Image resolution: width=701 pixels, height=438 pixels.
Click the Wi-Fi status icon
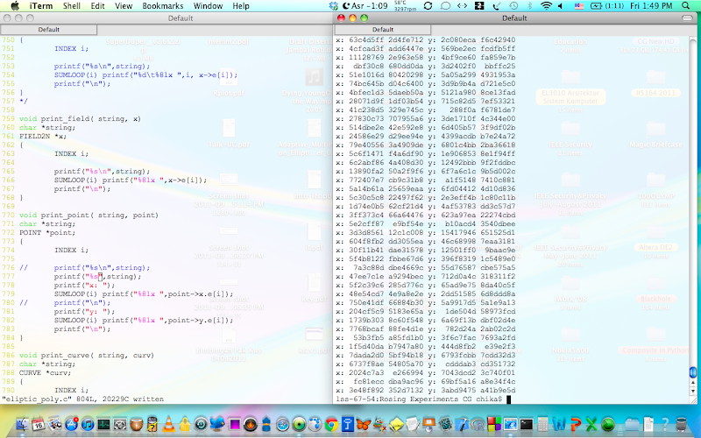click(x=546, y=5)
